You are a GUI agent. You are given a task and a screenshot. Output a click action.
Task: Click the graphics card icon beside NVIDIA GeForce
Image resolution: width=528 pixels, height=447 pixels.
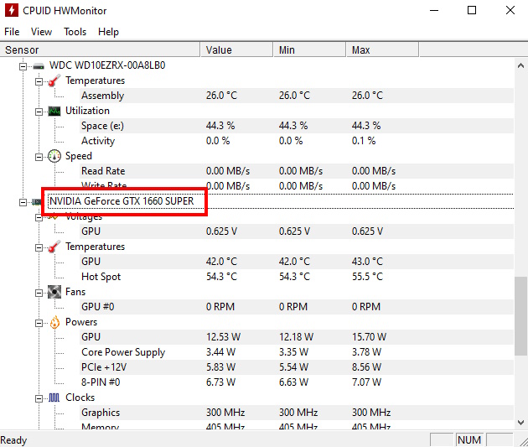click(x=36, y=202)
